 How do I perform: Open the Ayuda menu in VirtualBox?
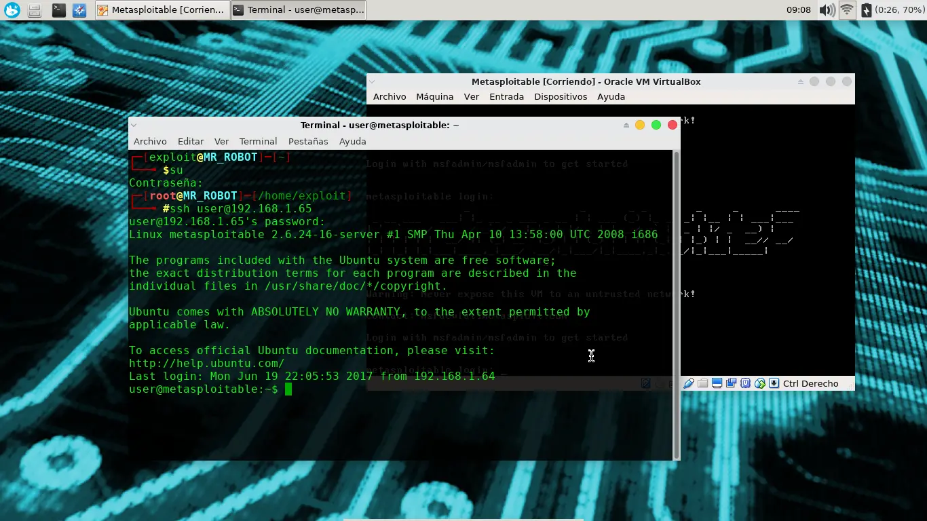point(611,97)
